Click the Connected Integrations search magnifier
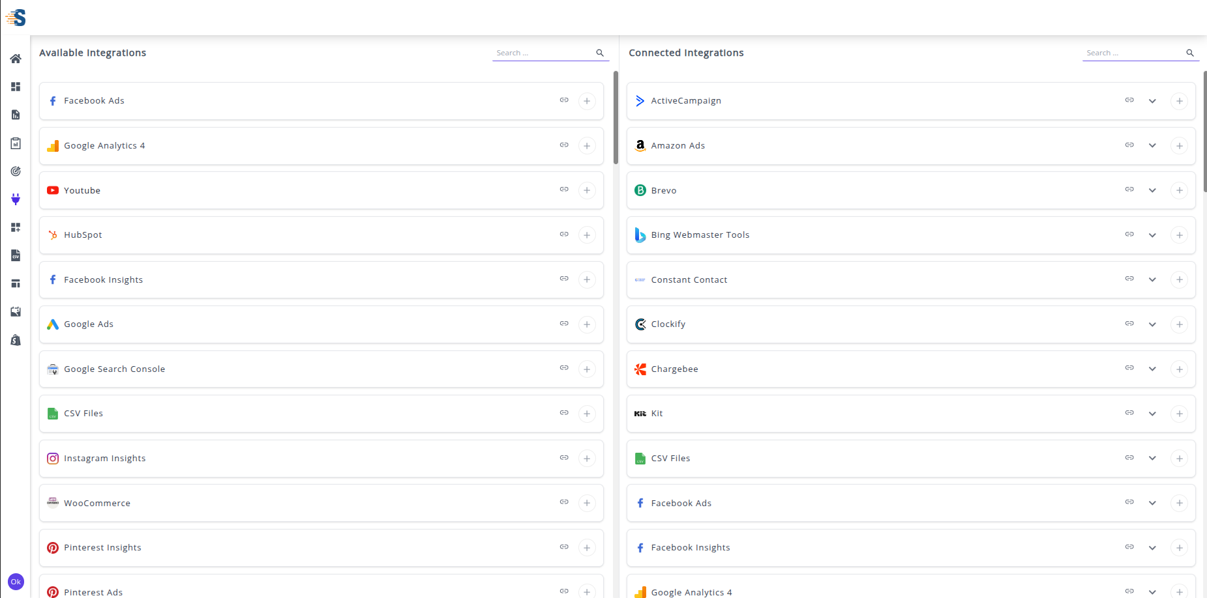Screen dimensions: 1207x598 [x=1190, y=53]
